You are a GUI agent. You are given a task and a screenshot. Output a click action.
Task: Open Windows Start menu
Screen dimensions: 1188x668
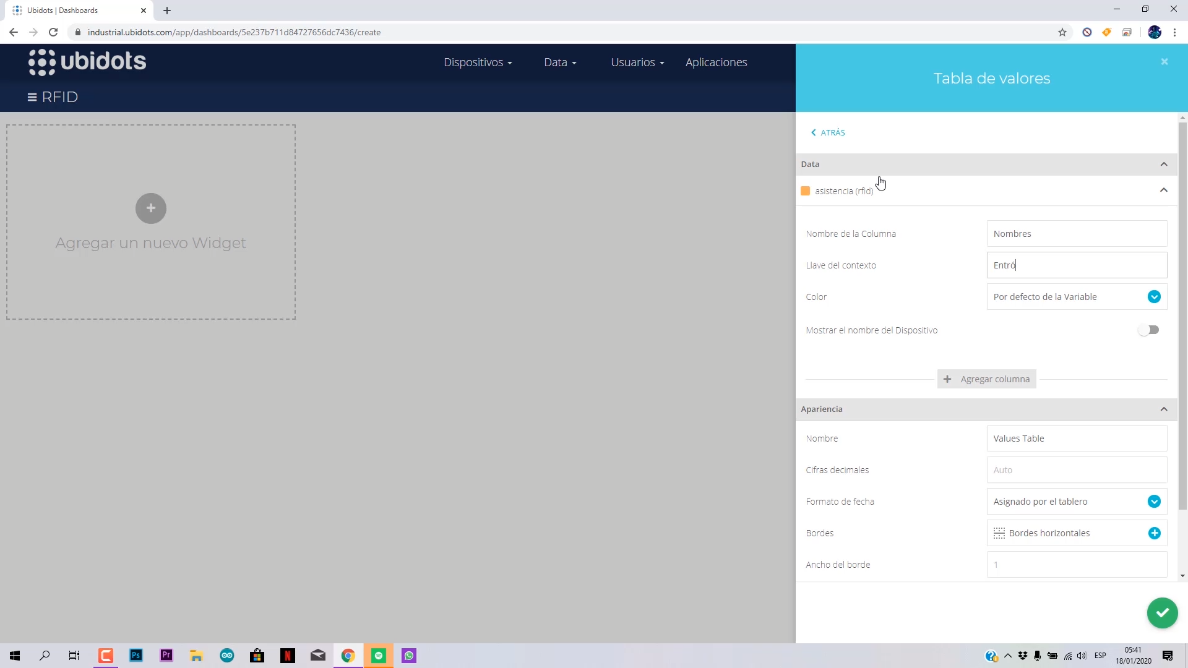tap(15, 656)
